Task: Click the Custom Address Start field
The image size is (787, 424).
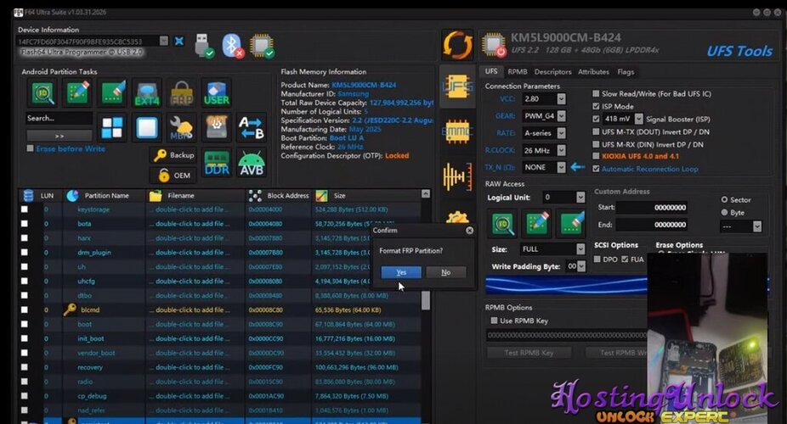Action: click(652, 207)
